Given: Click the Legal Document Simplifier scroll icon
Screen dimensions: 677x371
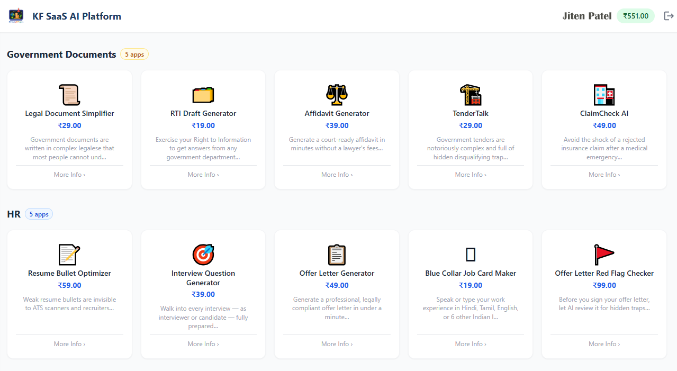Looking at the screenshot, I should 69,94.
